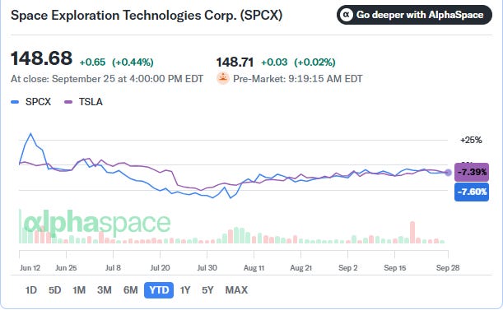The image size is (503, 310).
Task: Click the purple endpoint dot on chart
Action: point(448,173)
